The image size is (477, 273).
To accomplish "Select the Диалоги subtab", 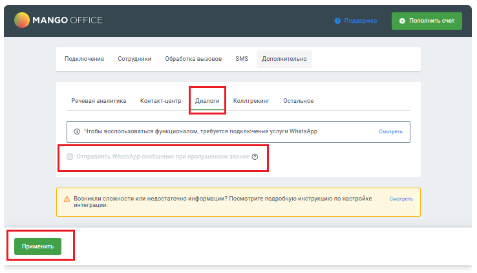I will (207, 101).
